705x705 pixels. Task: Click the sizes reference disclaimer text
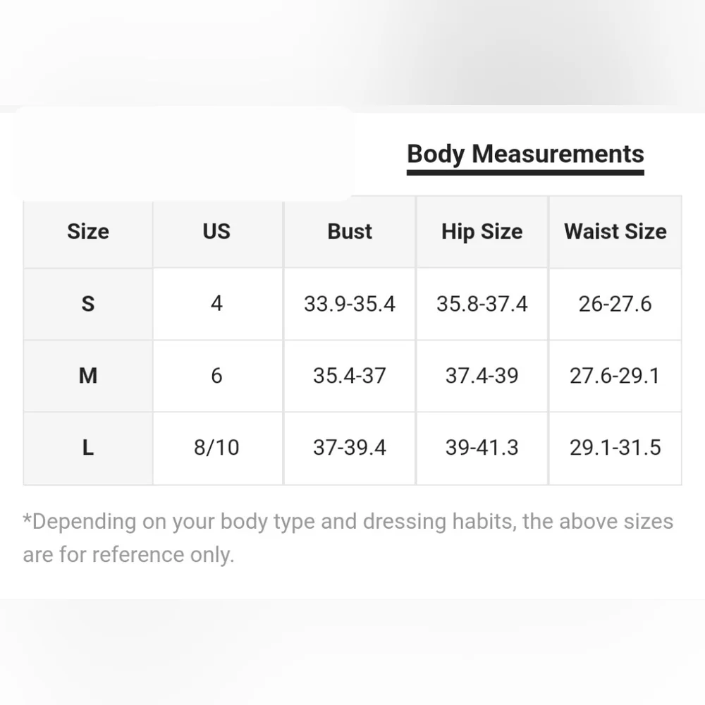[x=348, y=538]
